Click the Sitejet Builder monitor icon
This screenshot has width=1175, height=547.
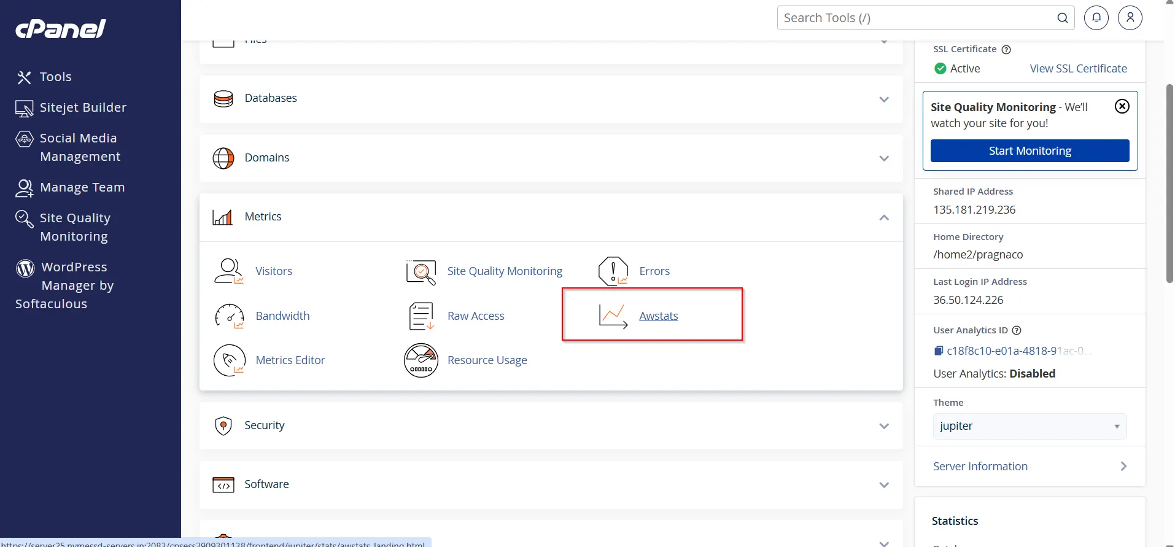point(25,109)
